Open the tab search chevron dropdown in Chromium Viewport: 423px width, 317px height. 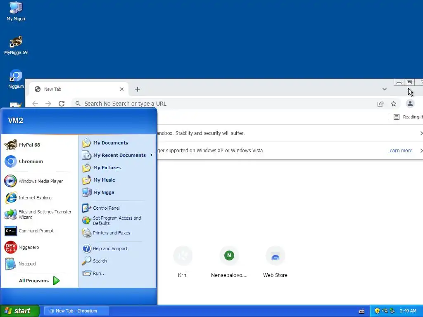point(385,89)
